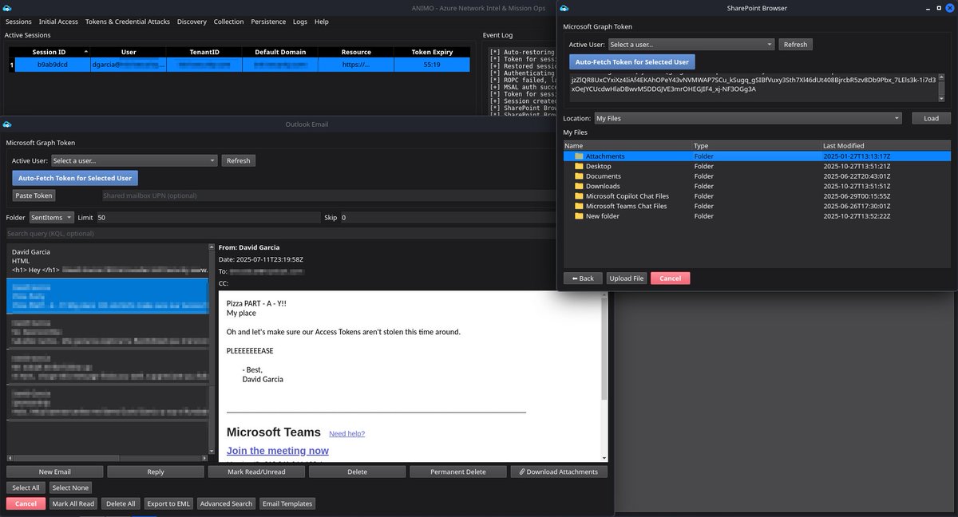This screenshot has width=958, height=517.
Task: Minimize the SharePoint Browser window
Action: click(x=927, y=8)
